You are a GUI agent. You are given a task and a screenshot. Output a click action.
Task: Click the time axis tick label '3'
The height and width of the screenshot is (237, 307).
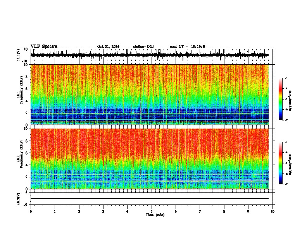coord(103,211)
